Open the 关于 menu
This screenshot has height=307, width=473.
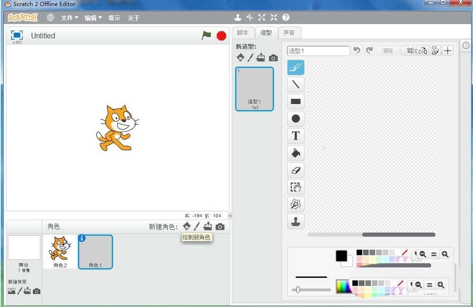coord(133,18)
